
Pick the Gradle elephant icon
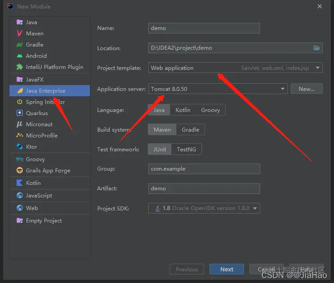(20, 44)
